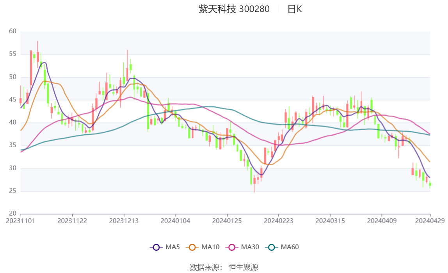The height and width of the screenshot is (273, 448).
Task: Click the 20240104 x-axis date label
Action: (176, 221)
